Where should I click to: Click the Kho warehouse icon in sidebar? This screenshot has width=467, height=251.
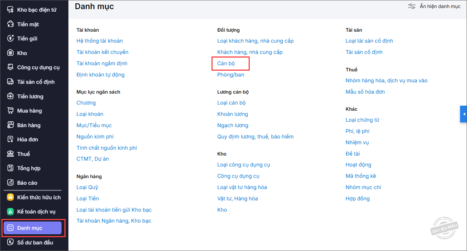click(x=11, y=53)
